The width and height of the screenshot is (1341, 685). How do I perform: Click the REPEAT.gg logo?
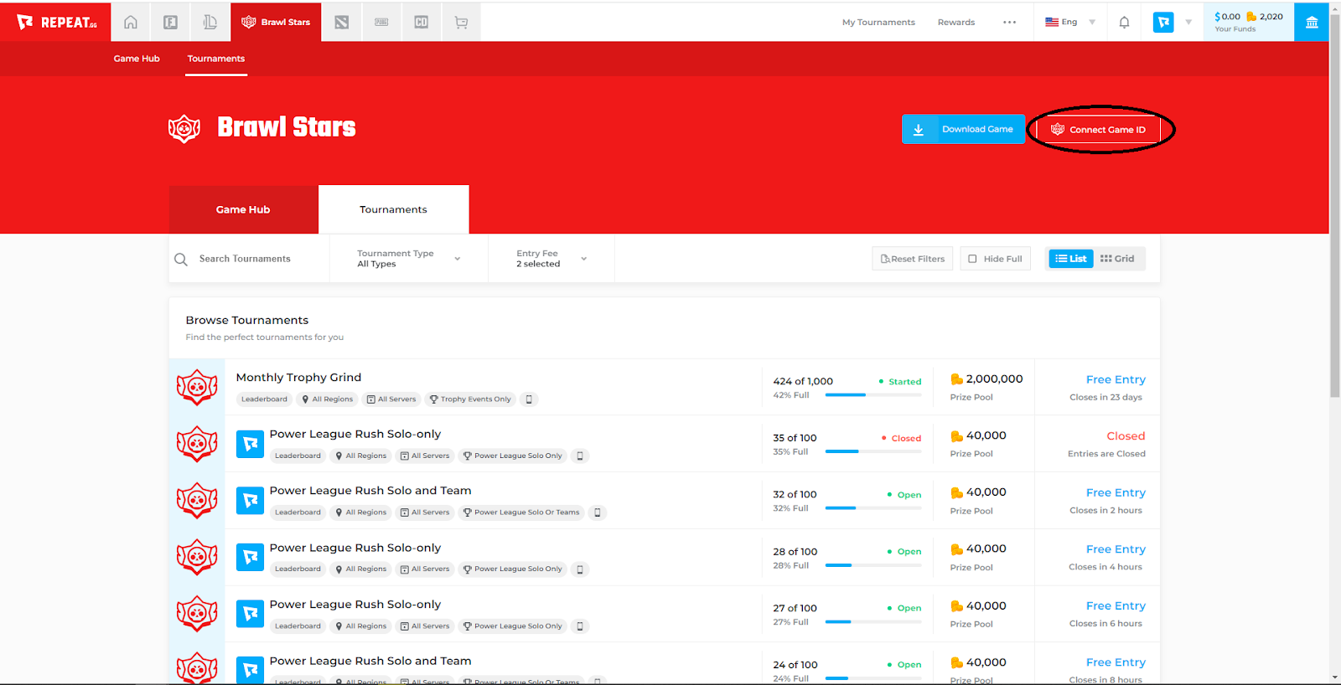56,23
